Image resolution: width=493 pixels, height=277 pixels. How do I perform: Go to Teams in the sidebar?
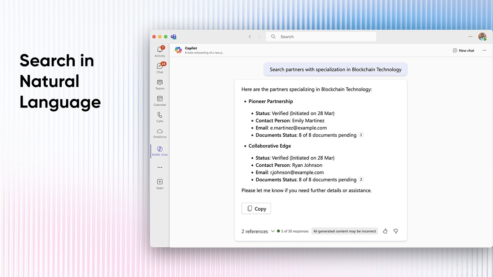tap(160, 84)
